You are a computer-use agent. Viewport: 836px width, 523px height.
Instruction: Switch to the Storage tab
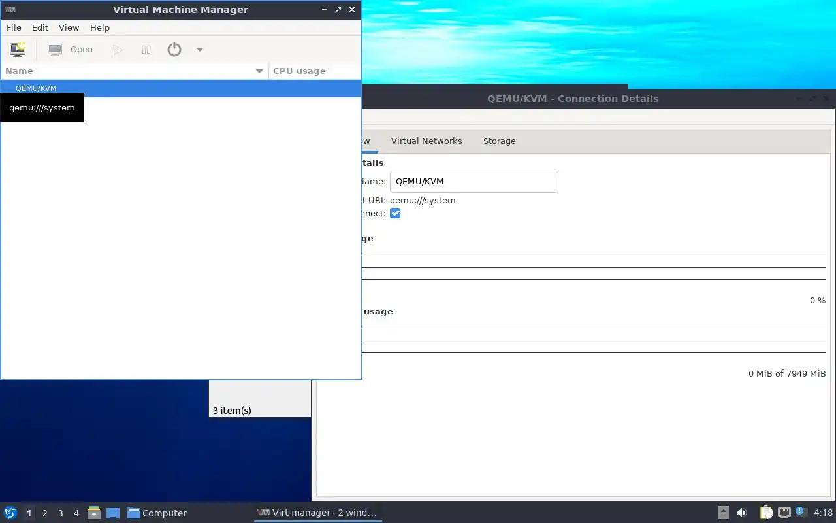point(500,141)
